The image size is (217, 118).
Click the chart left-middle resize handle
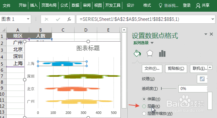coord(25,80)
